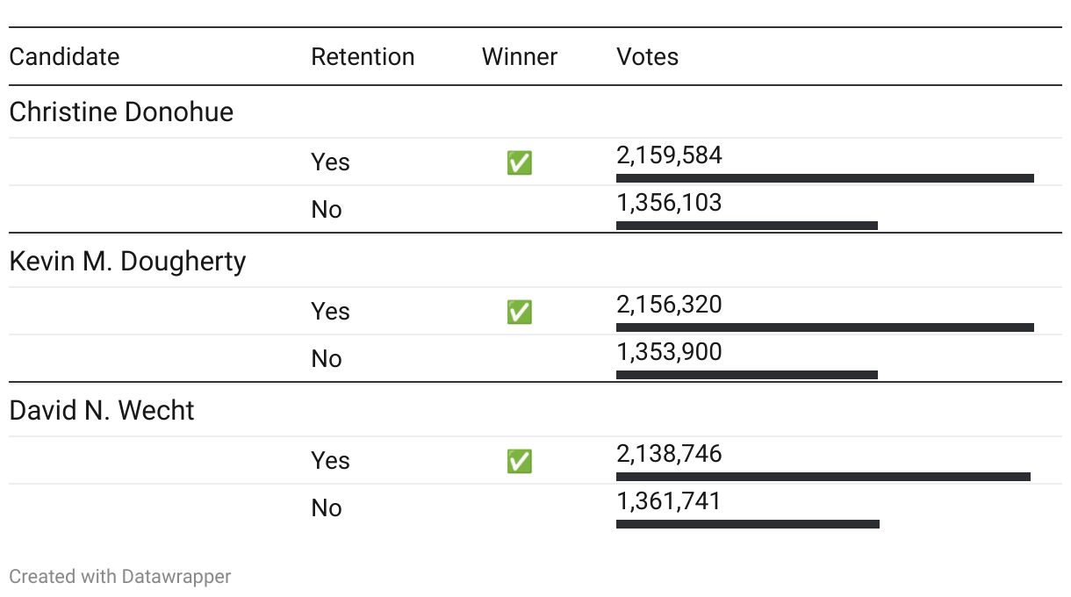This screenshot has height=597, width=1071.
Task: Click the 2,159,584 votes bar
Action: click(824, 178)
